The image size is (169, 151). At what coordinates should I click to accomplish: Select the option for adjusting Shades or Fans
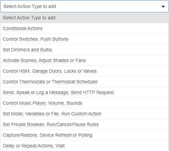point(84,60)
